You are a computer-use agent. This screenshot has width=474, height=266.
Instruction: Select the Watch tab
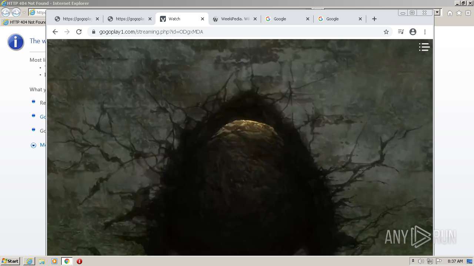coord(181,19)
